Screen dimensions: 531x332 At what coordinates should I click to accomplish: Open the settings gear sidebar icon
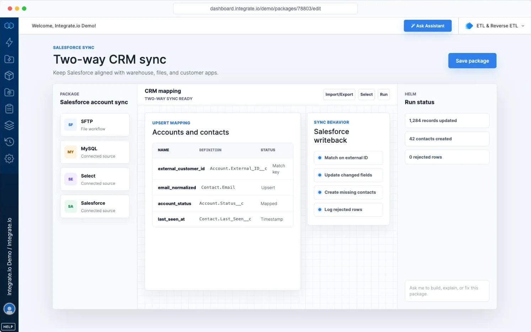(x=9, y=158)
